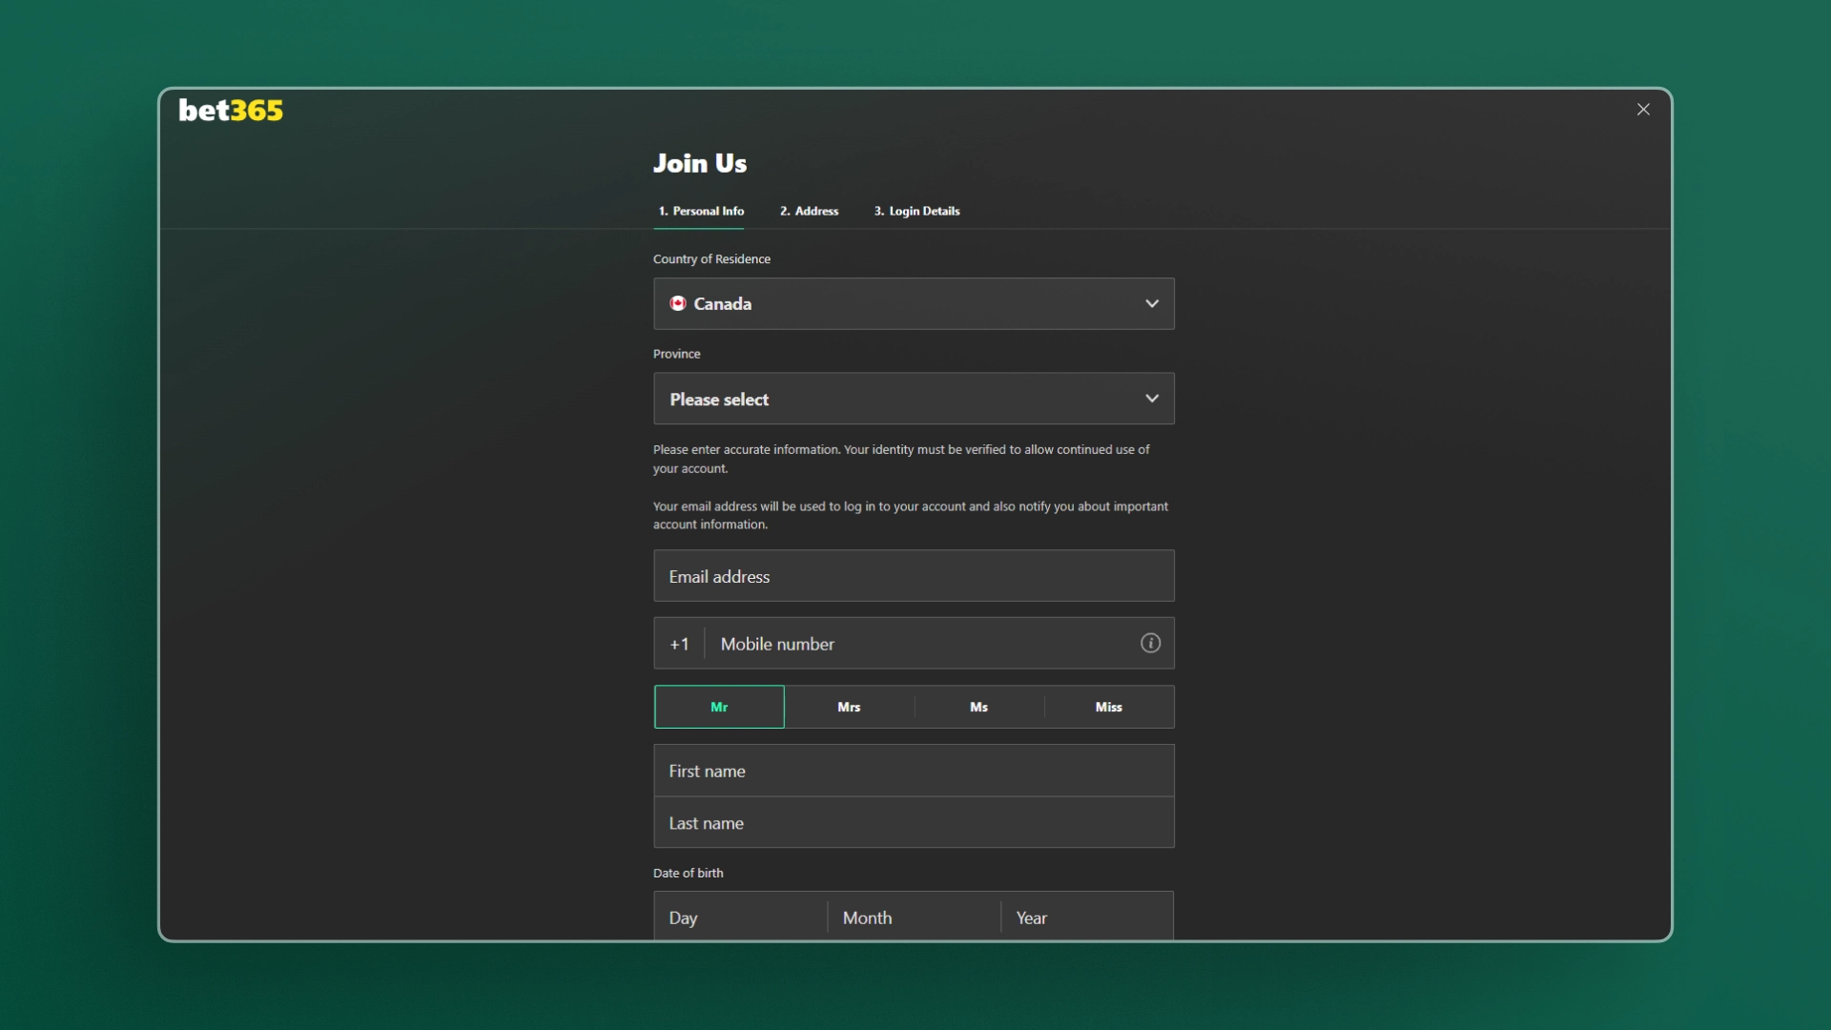This screenshot has height=1030, width=1831.
Task: Click the Canada flag icon
Action: (x=678, y=303)
